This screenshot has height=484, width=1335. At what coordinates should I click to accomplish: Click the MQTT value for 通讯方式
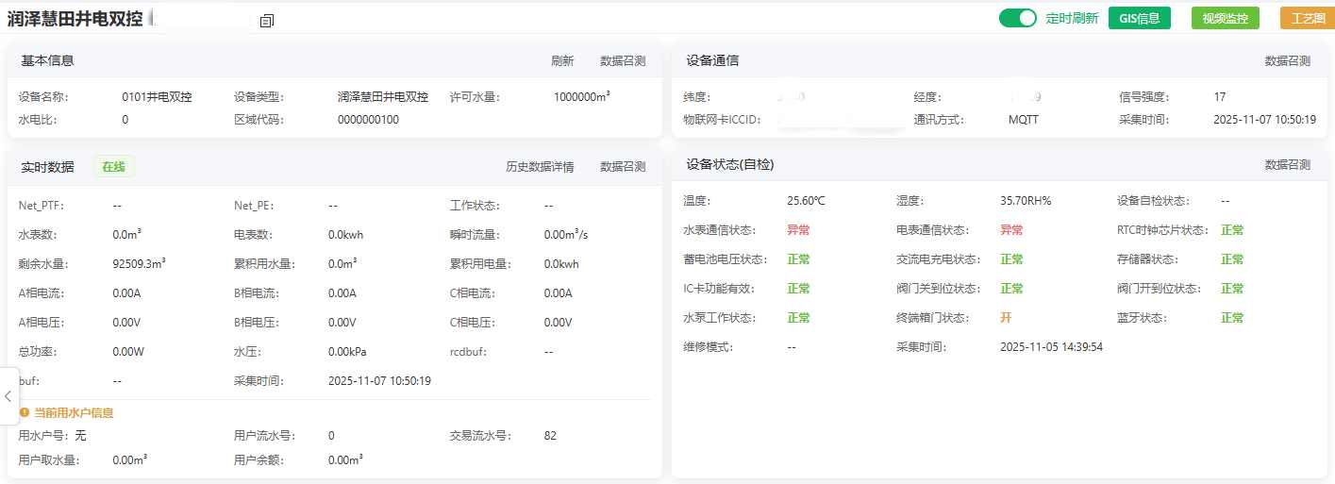click(1023, 121)
